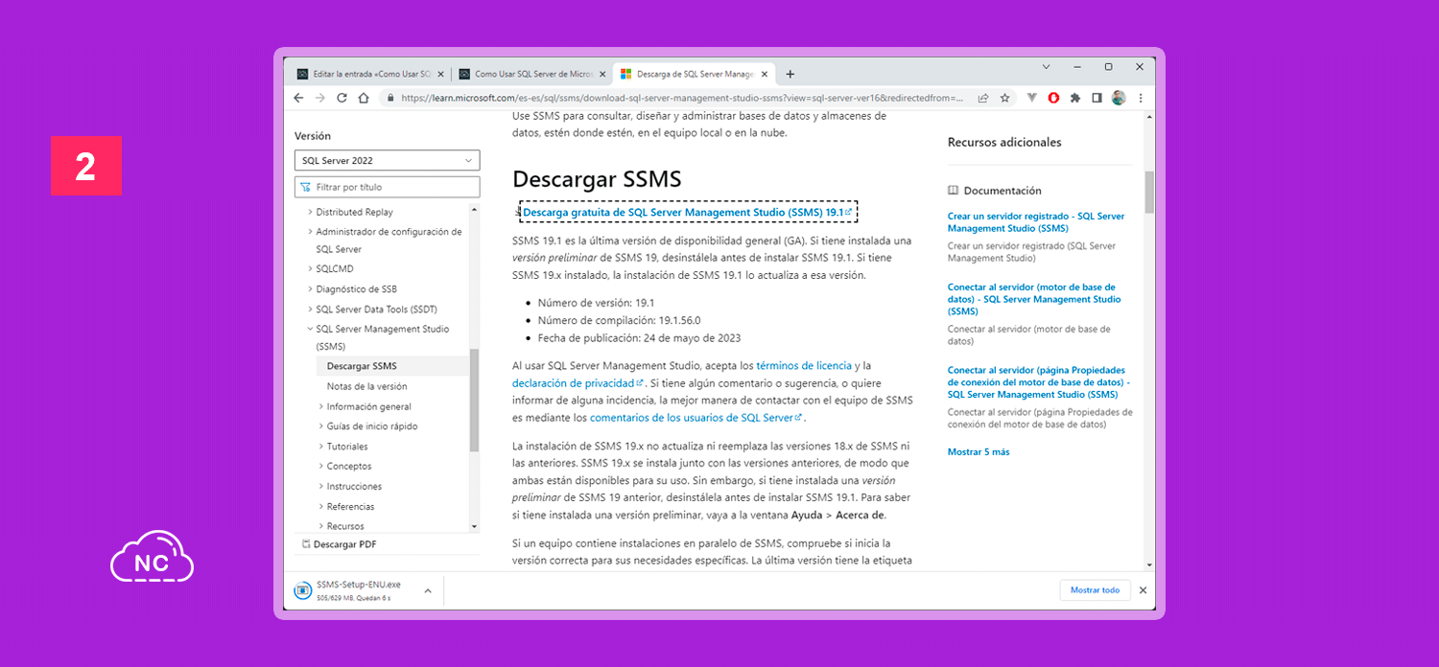Collapse SQL Server Management Studio (SSMS) node
The width and height of the screenshot is (1439, 667).
pyautogui.click(x=310, y=330)
